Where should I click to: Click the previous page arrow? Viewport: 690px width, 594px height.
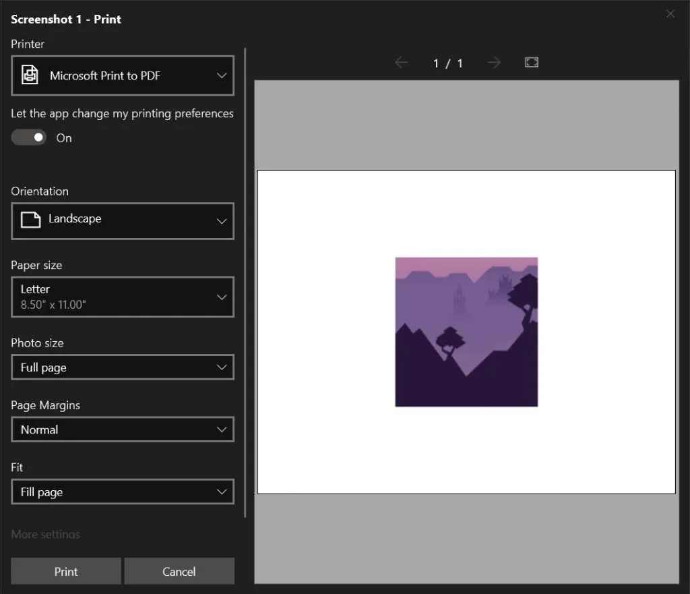[x=401, y=62]
